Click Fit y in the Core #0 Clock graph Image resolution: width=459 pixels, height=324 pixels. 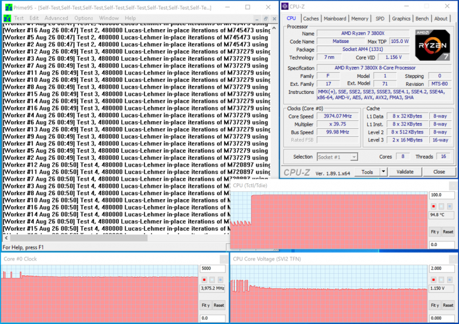(205, 305)
